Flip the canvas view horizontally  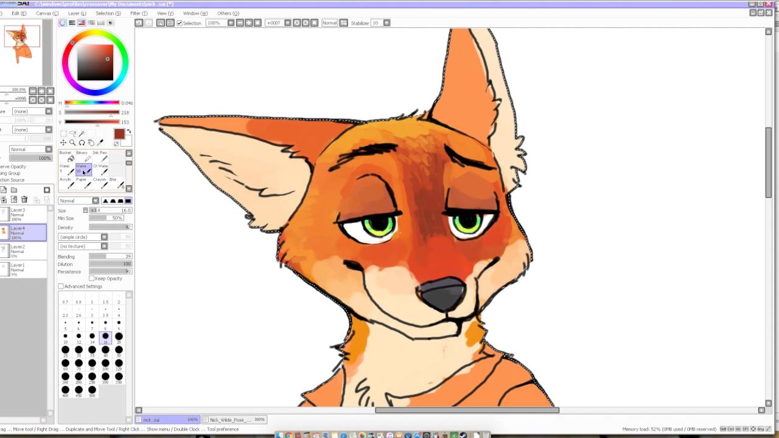pos(344,23)
